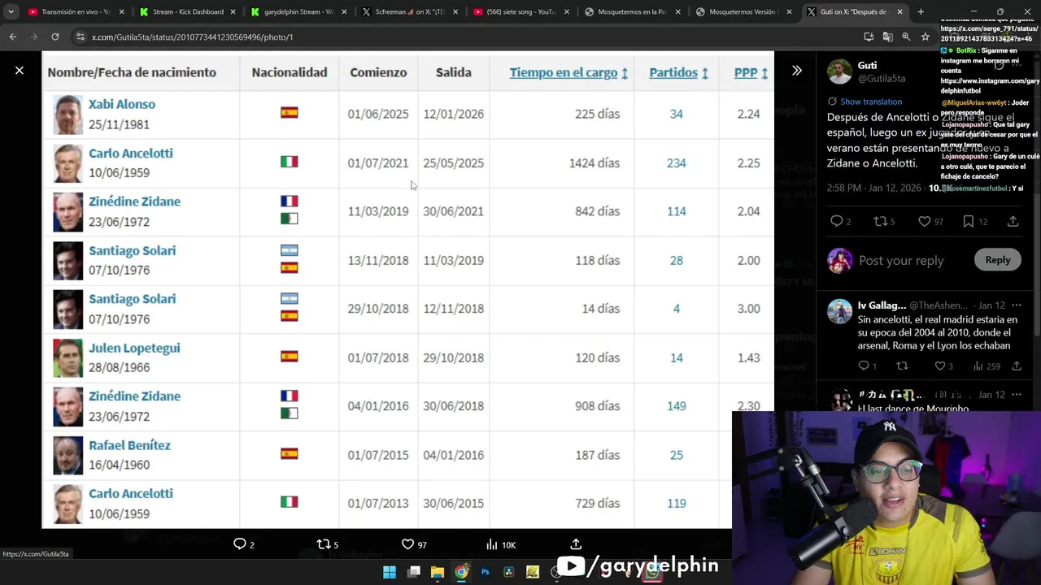This screenshot has width=1041, height=585.
Task: Click Xabi Alonso's 34 matches link
Action: (x=676, y=114)
